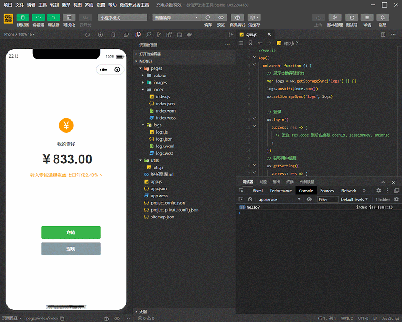Open index.wxml in the file tree

point(166,111)
